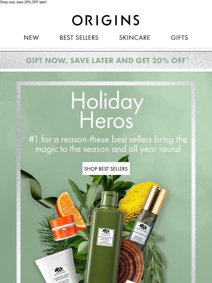Click the brown reishi mushroom image
Screen dimensions: 212x283
tap(130, 260)
